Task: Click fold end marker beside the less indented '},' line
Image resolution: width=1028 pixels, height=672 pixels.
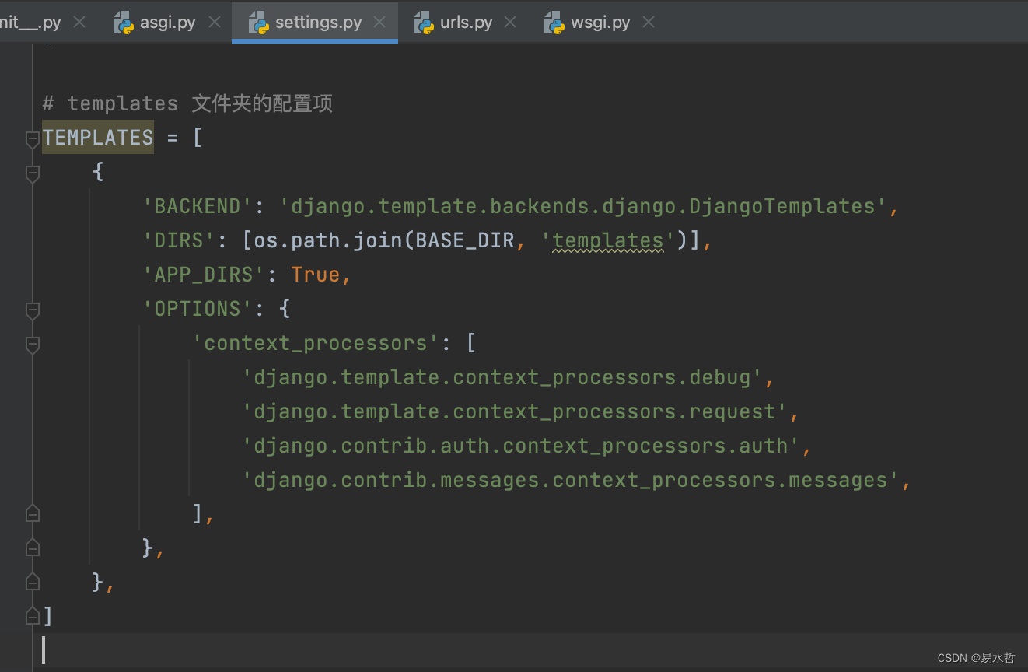Action: click(33, 582)
